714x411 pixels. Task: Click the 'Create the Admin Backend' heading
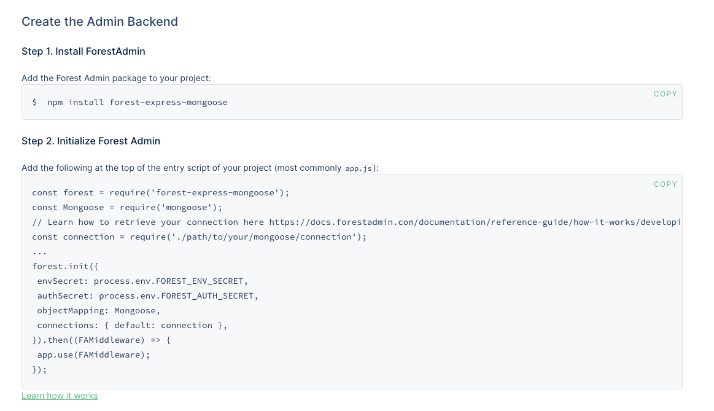click(x=99, y=22)
